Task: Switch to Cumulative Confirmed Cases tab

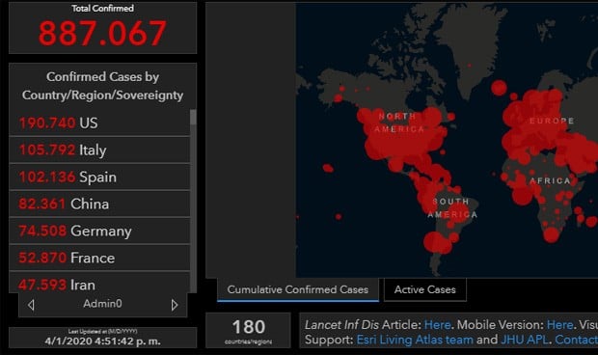Action: pos(298,289)
